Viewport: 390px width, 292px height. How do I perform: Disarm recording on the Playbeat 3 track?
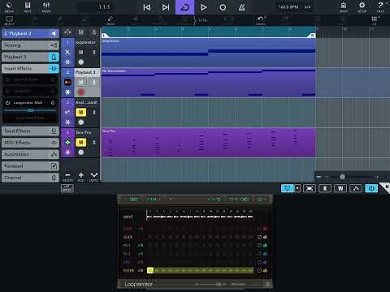point(81,92)
